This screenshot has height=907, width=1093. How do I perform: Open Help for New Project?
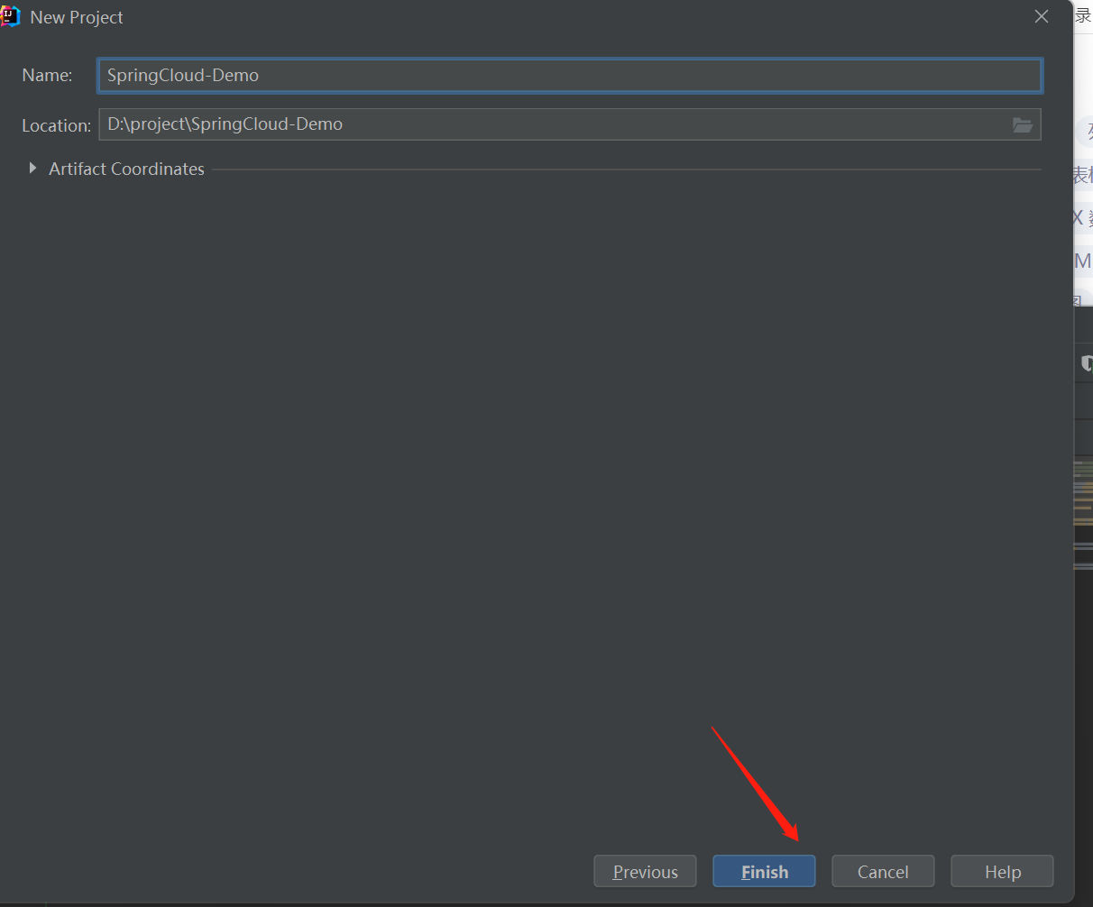tap(1002, 871)
